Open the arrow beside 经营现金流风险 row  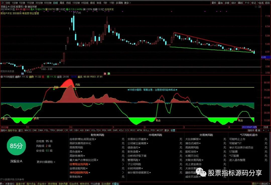tap(123, 164)
